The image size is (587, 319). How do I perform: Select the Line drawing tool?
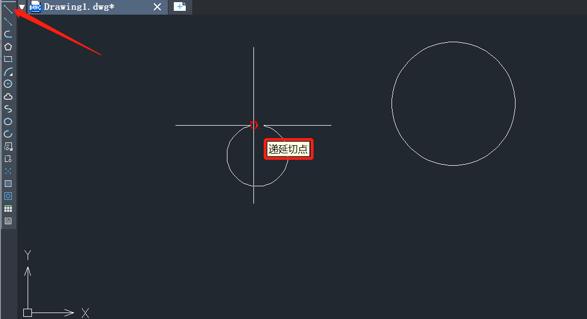[8, 9]
